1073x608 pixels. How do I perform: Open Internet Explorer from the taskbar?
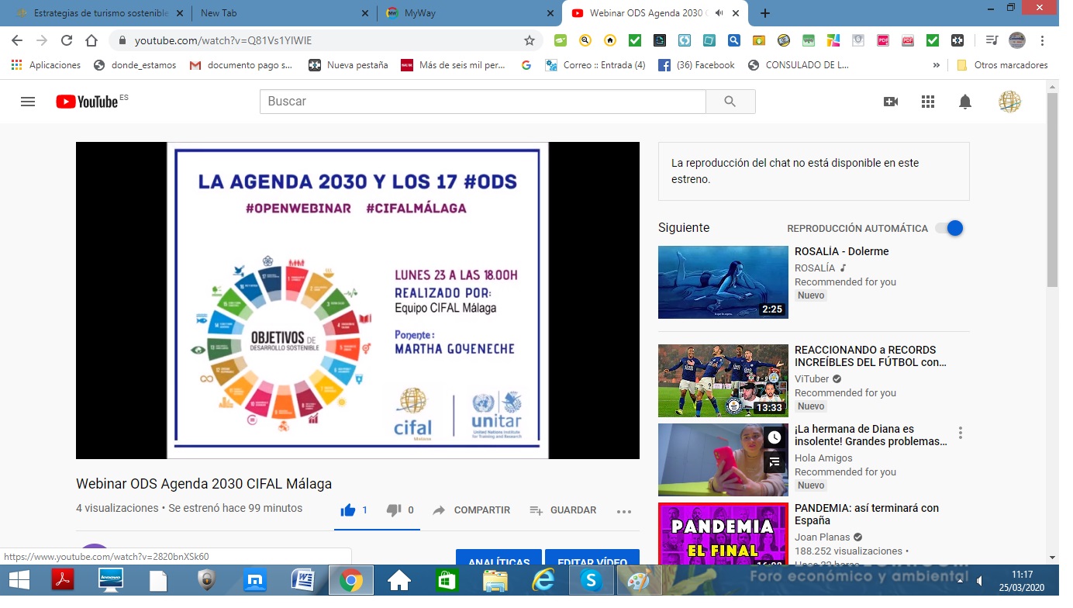point(543,580)
